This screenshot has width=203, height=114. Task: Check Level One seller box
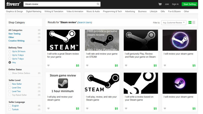(10, 87)
